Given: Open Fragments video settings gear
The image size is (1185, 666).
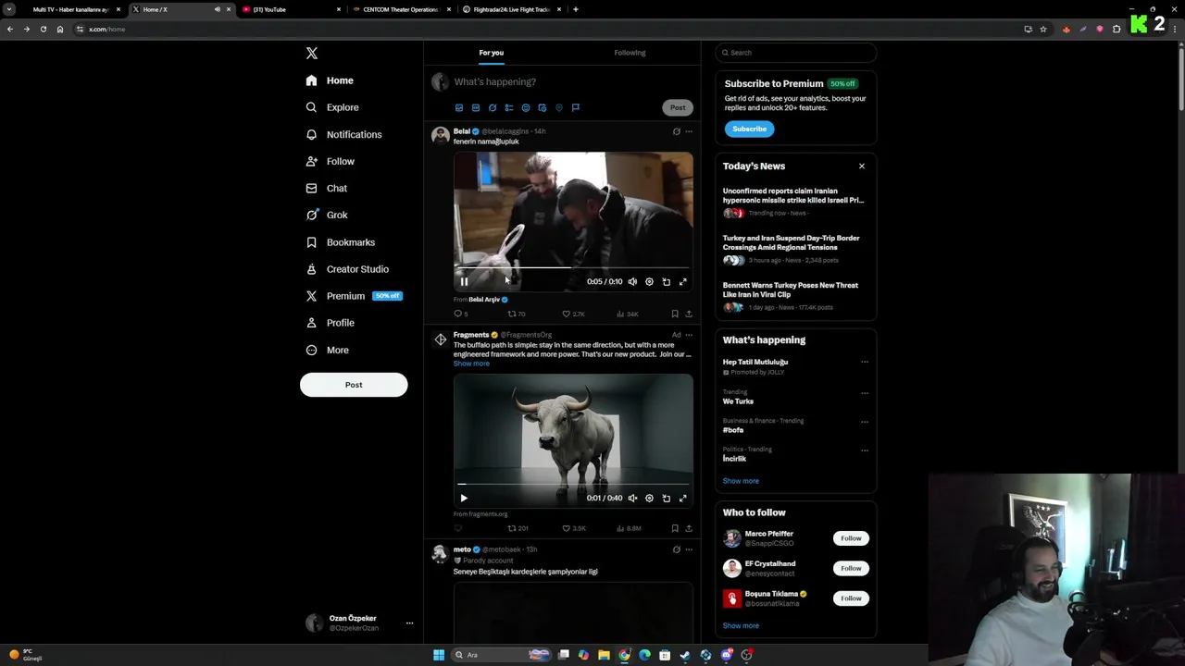Looking at the screenshot, I should click(649, 498).
